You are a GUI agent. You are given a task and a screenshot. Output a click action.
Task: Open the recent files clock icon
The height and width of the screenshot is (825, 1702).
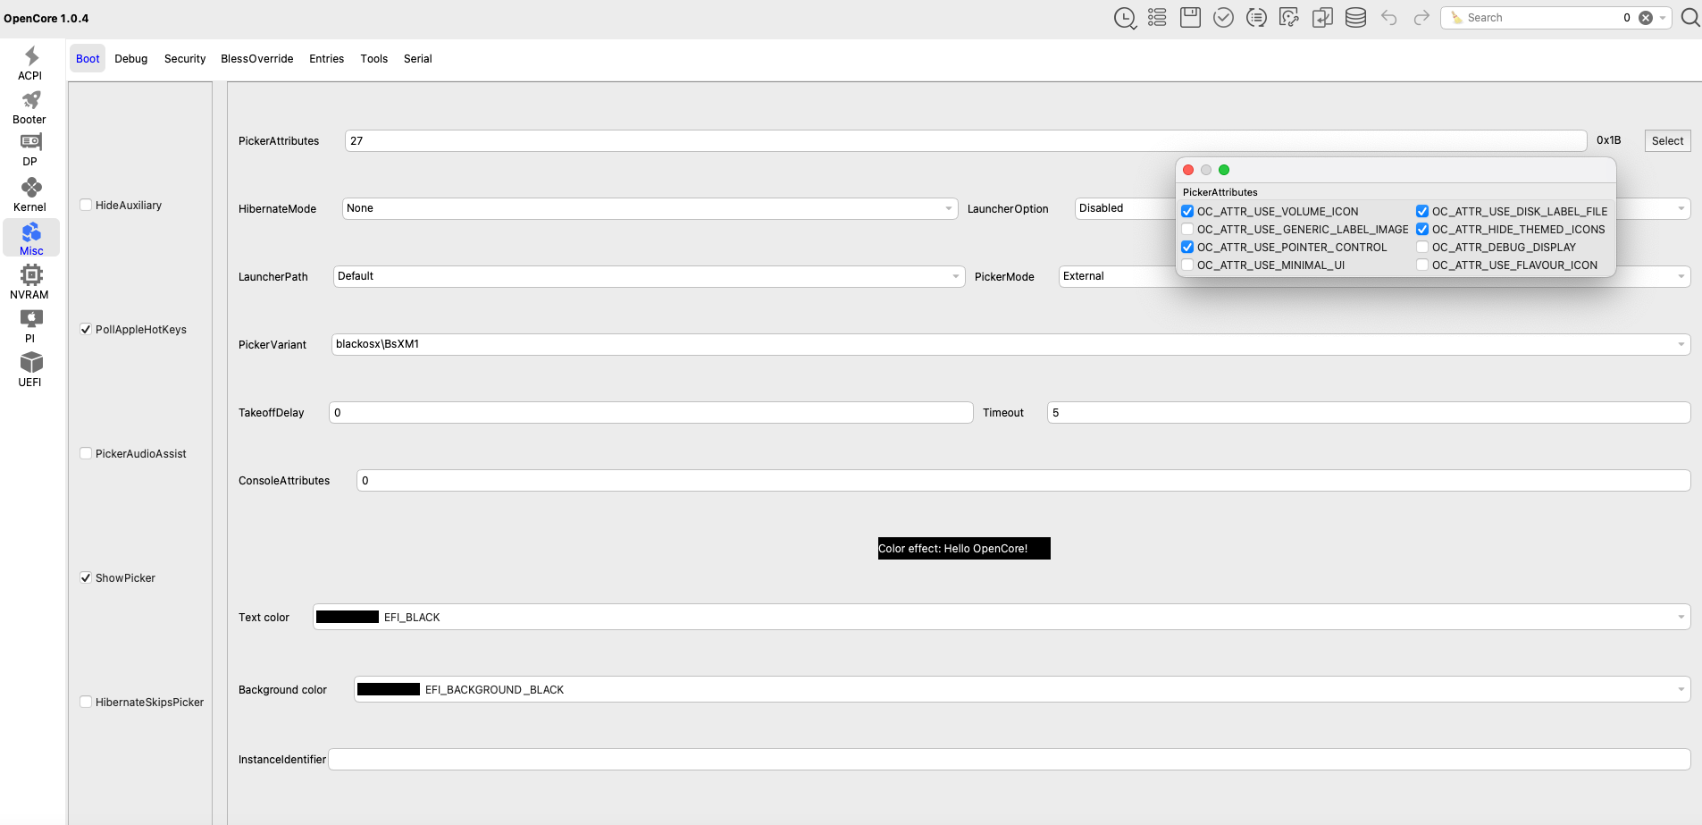coord(1125,18)
